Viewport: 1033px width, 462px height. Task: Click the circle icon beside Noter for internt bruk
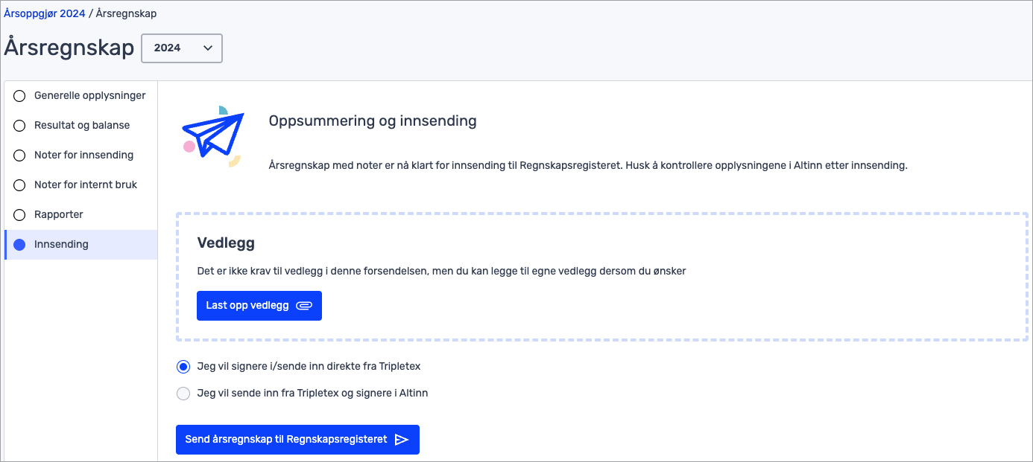pyautogui.click(x=19, y=185)
